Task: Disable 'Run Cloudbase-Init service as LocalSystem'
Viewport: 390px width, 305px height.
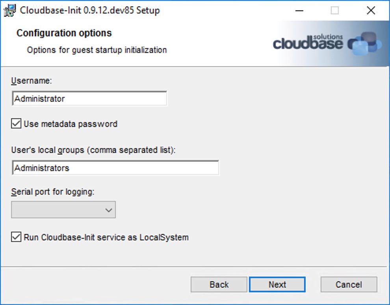Action: (x=16, y=237)
